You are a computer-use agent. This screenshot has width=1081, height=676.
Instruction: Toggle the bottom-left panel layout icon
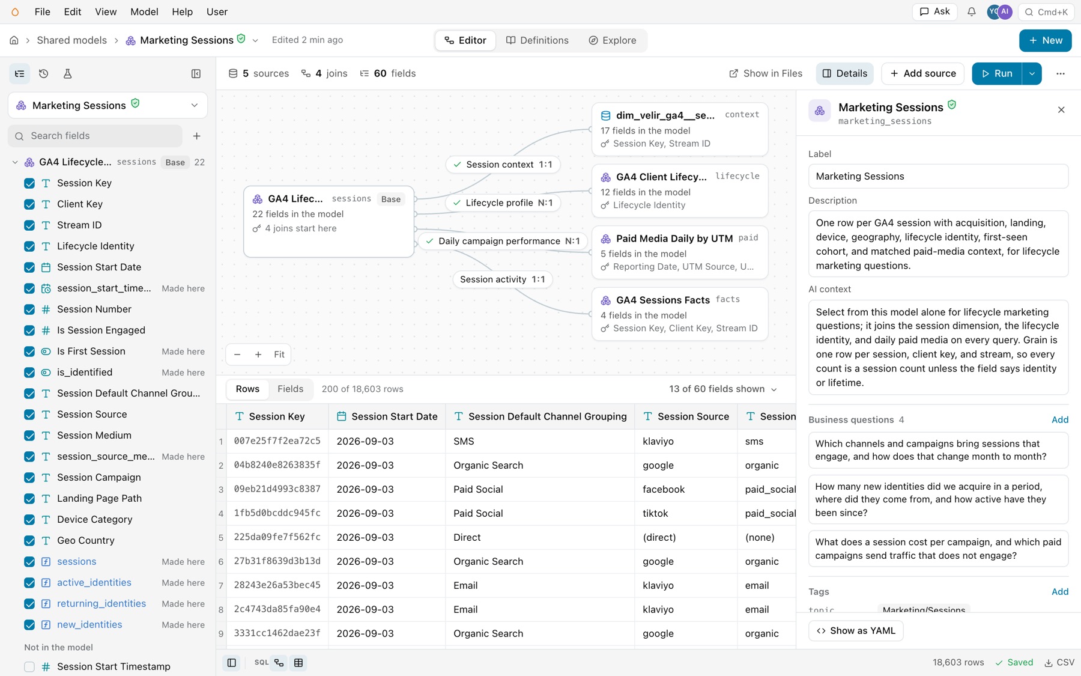231,663
